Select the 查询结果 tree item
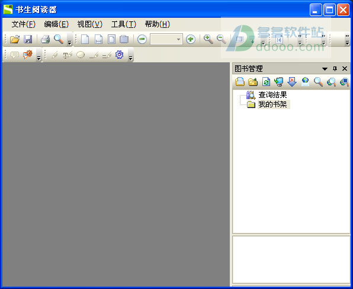 coord(272,95)
